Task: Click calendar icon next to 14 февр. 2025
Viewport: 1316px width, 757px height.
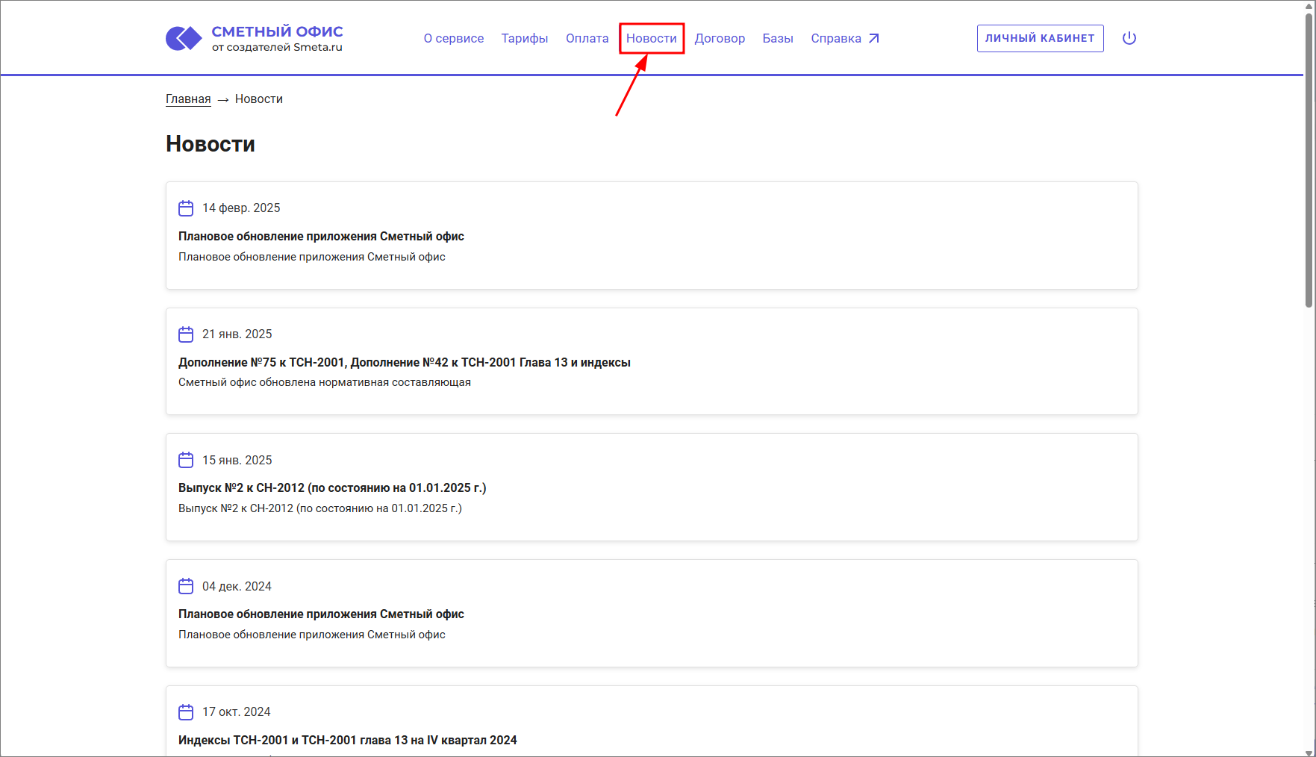Action: coord(186,208)
